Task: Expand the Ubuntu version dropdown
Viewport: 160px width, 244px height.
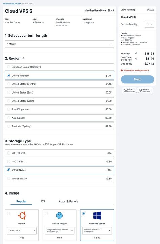Action: [22, 231]
